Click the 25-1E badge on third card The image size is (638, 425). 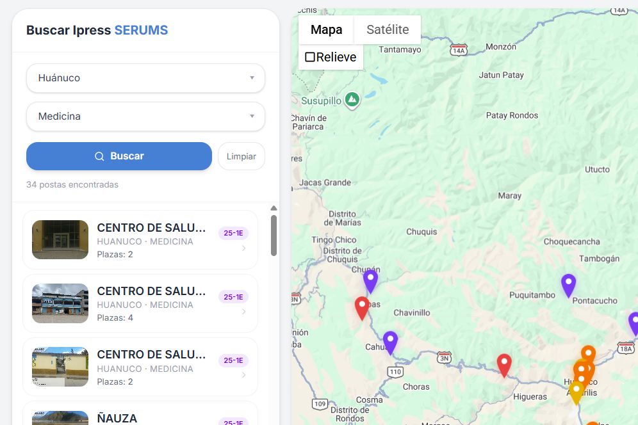pos(234,360)
